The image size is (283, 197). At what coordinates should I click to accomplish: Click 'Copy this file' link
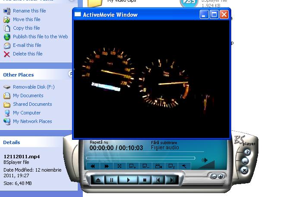(26, 28)
